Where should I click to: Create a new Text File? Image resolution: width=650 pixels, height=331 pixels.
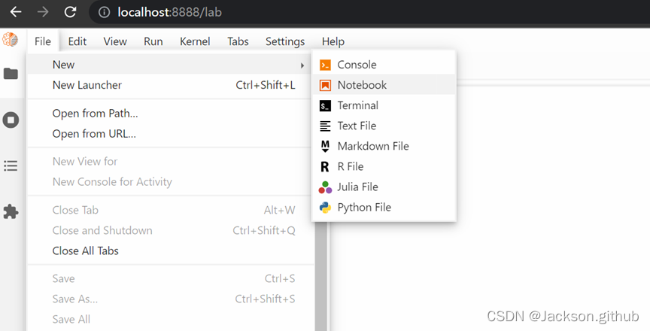coord(356,126)
